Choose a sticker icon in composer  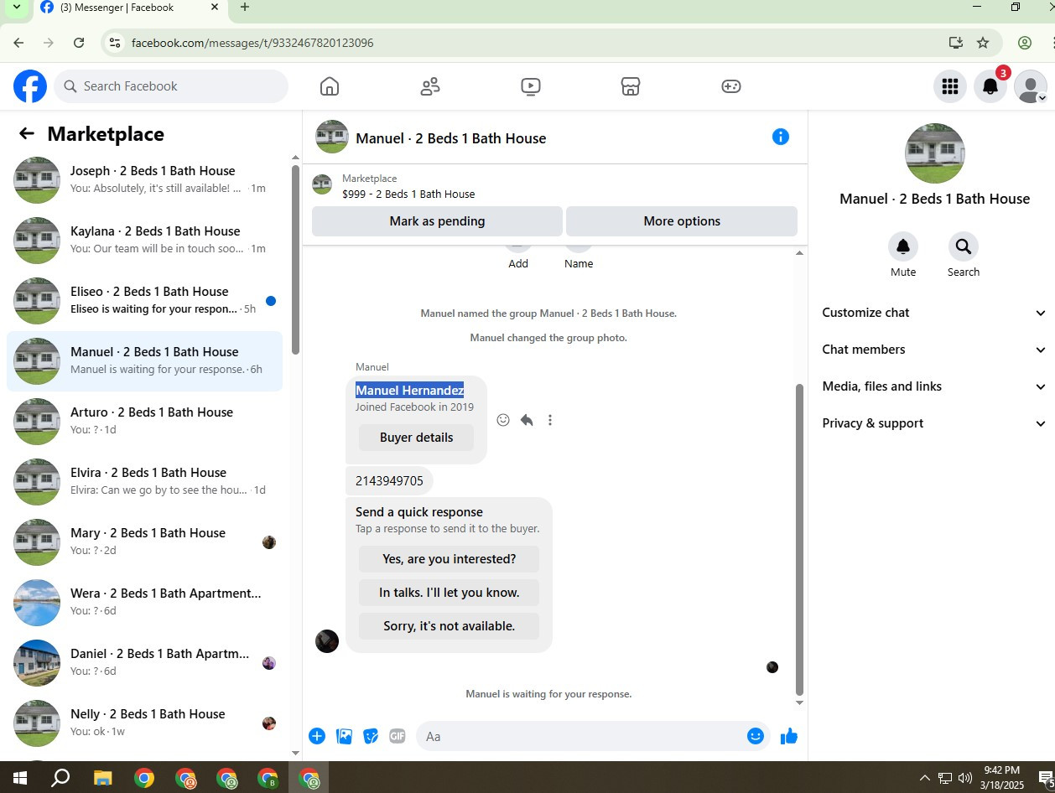[371, 736]
